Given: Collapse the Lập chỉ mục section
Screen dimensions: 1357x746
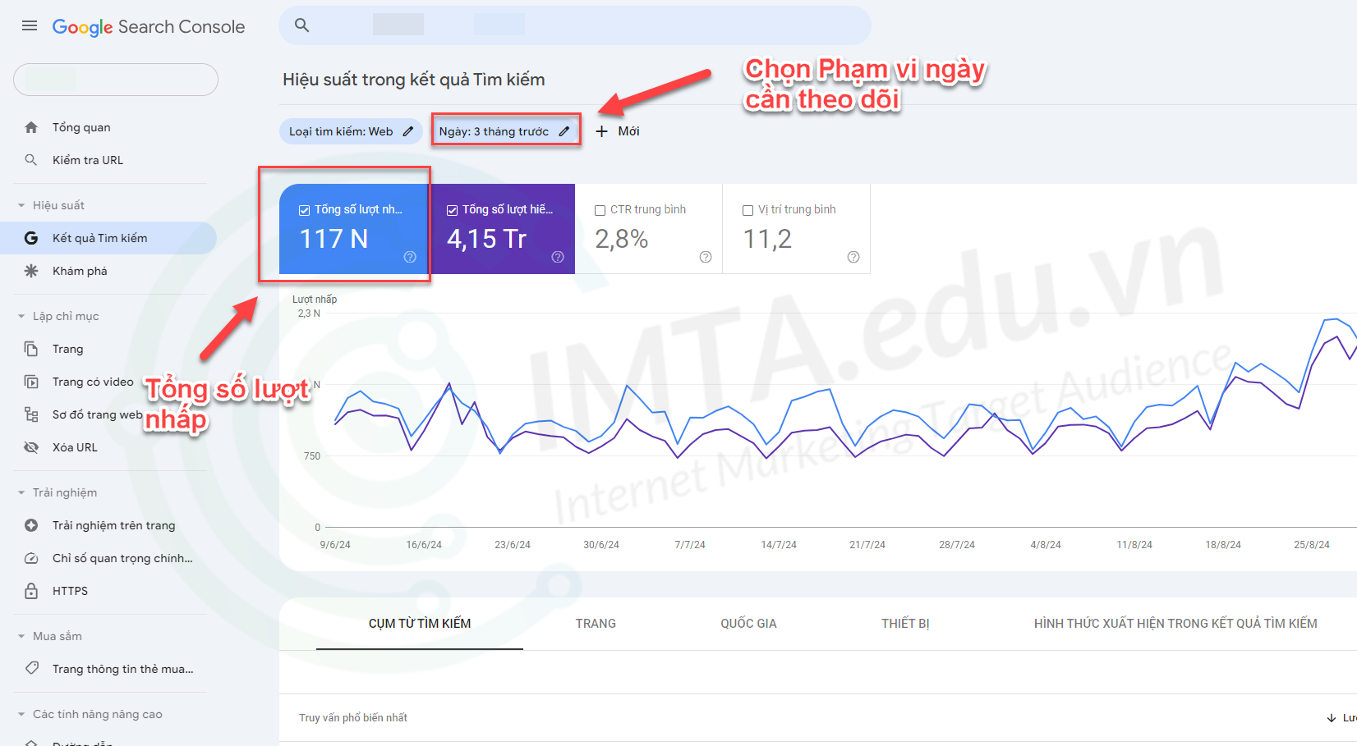Looking at the screenshot, I should pyautogui.click(x=21, y=316).
